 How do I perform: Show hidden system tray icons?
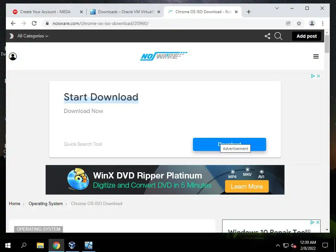click(x=278, y=245)
